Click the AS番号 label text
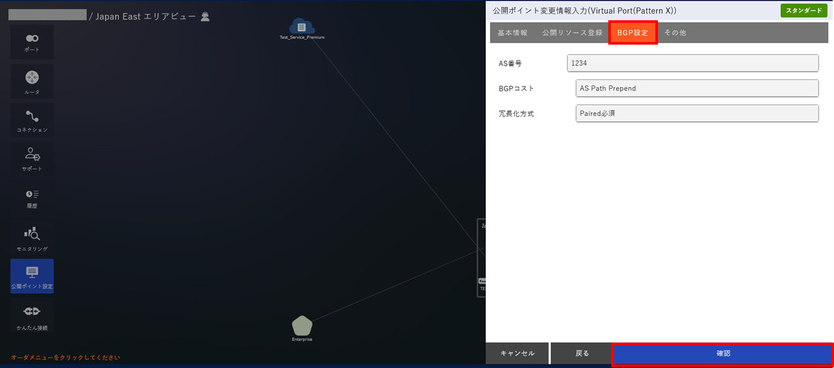 [x=510, y=63]
